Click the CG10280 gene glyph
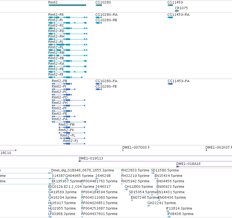Screen dimensions: 232x218 (x=99, y=5)
